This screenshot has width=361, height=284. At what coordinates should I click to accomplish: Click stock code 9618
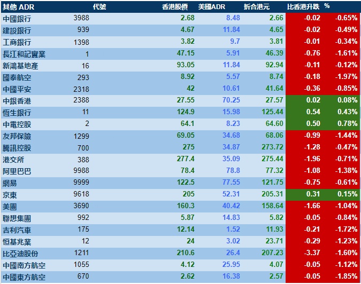[81, 194]
